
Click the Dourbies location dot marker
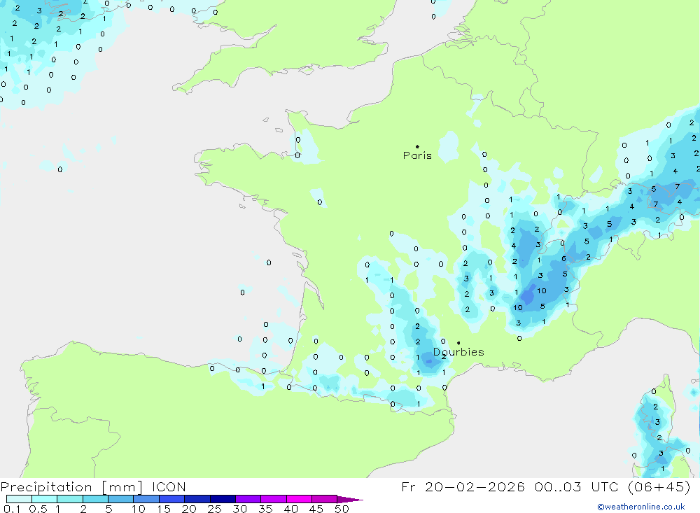[458, 343]
